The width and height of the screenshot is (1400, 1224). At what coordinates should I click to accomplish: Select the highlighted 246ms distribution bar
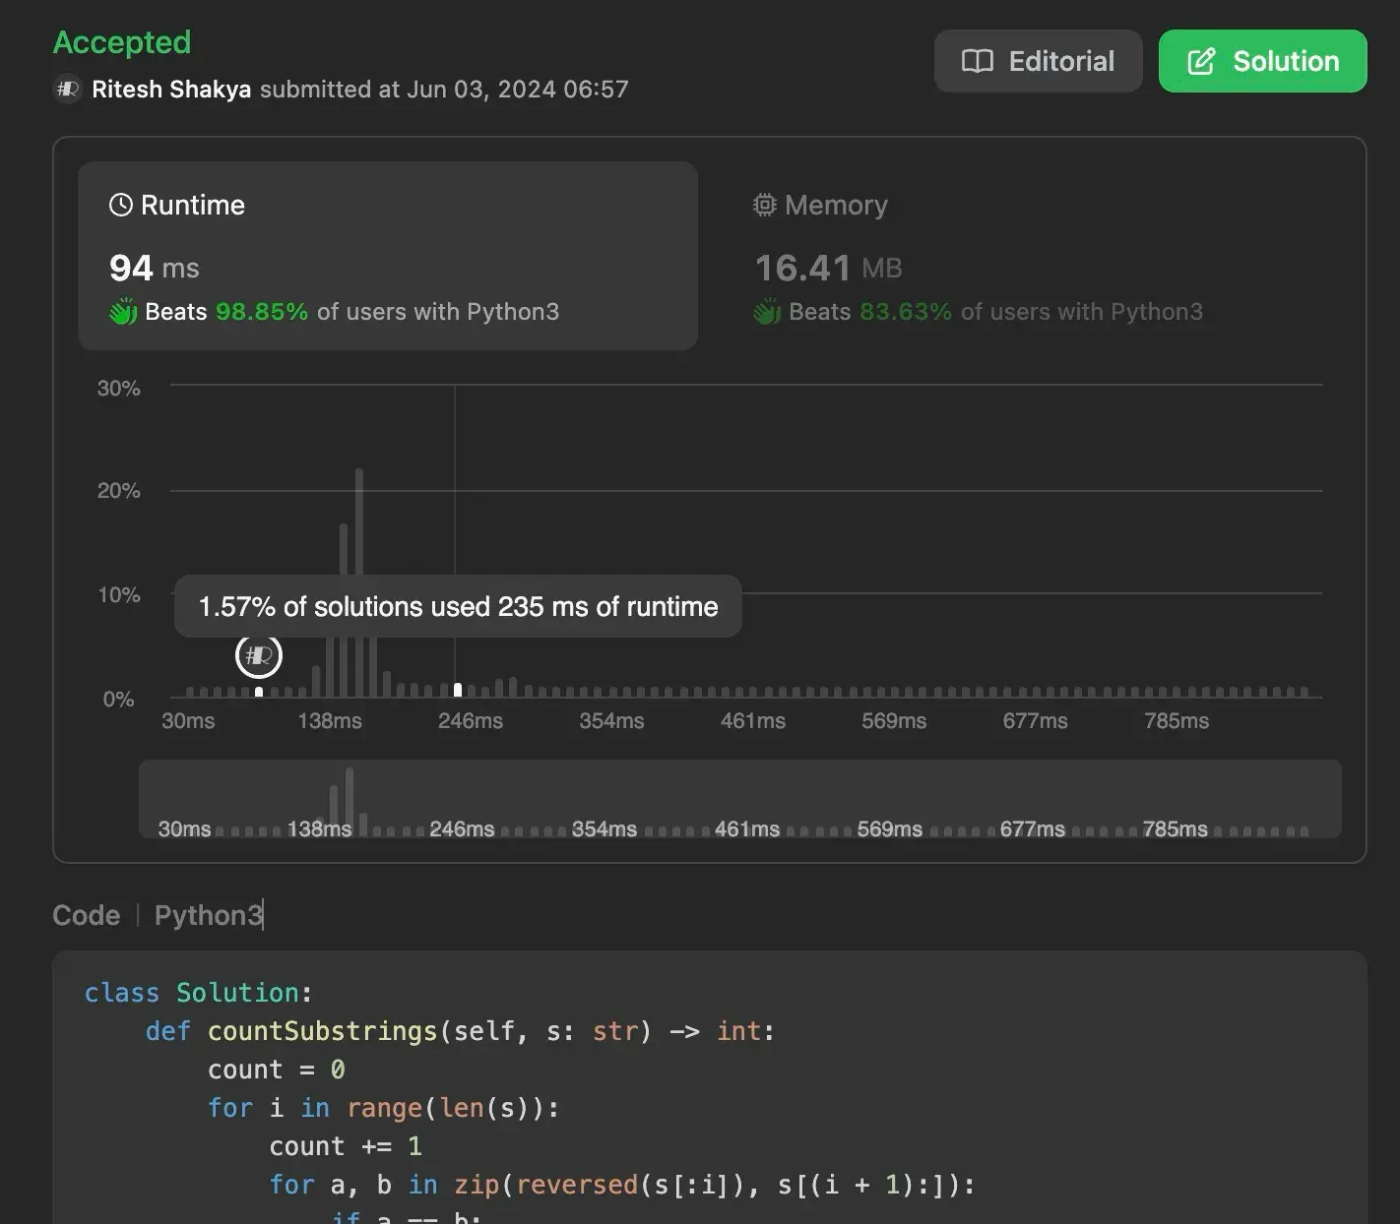tap(457, 689)
